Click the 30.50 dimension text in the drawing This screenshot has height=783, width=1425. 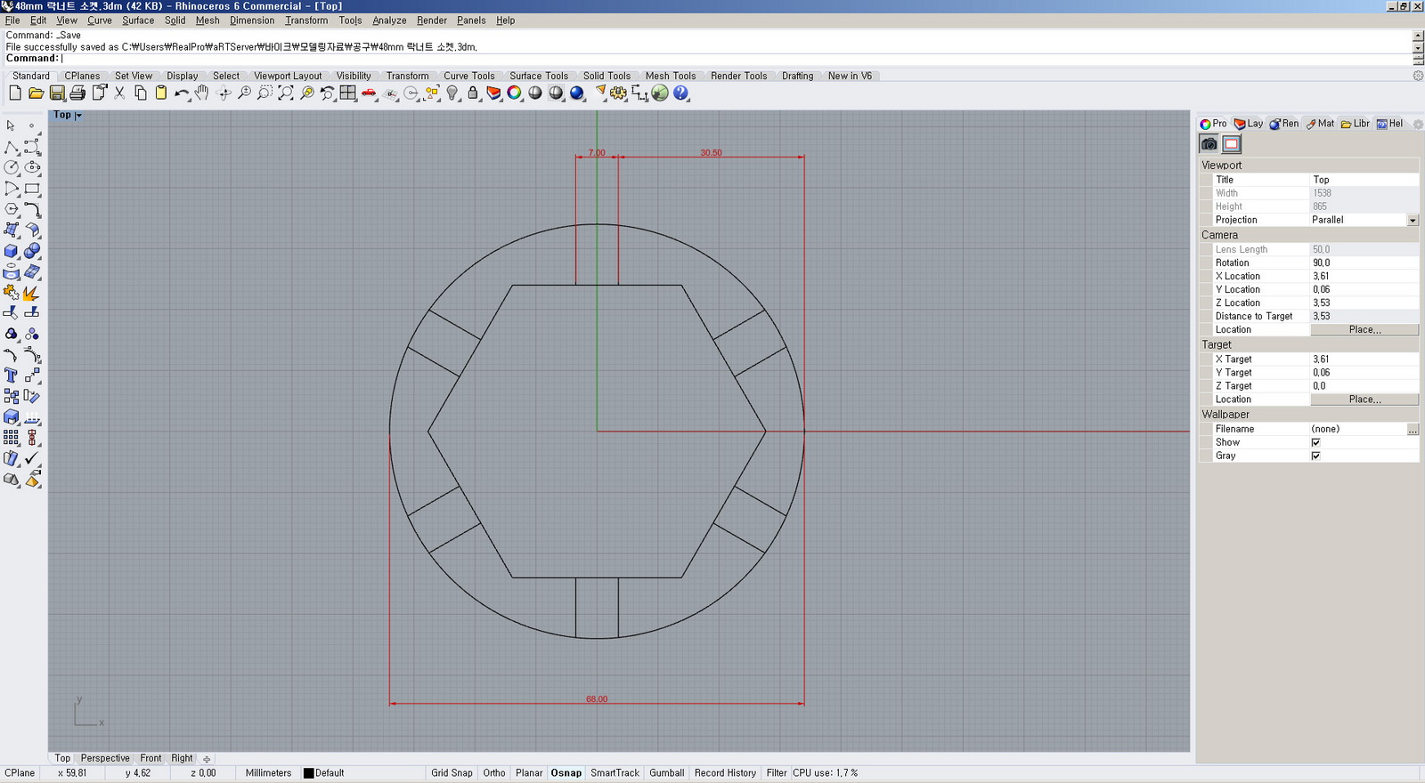click(711, 153)
